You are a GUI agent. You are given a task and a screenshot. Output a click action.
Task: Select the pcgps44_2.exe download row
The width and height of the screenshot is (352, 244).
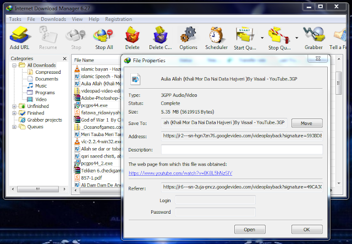pyautogui.click(x=97, y=163)
